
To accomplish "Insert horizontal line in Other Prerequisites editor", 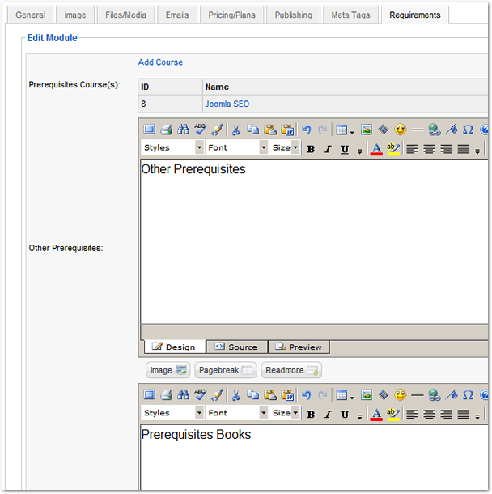I will click(x=418, y=130).
